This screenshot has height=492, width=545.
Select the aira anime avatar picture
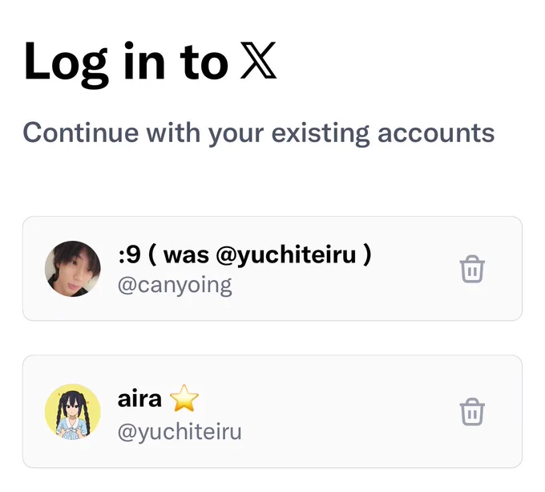(73, 412)
